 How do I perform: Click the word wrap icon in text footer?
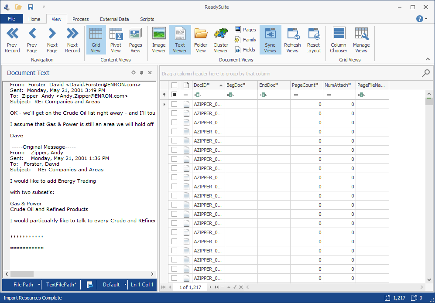point(89,285)
